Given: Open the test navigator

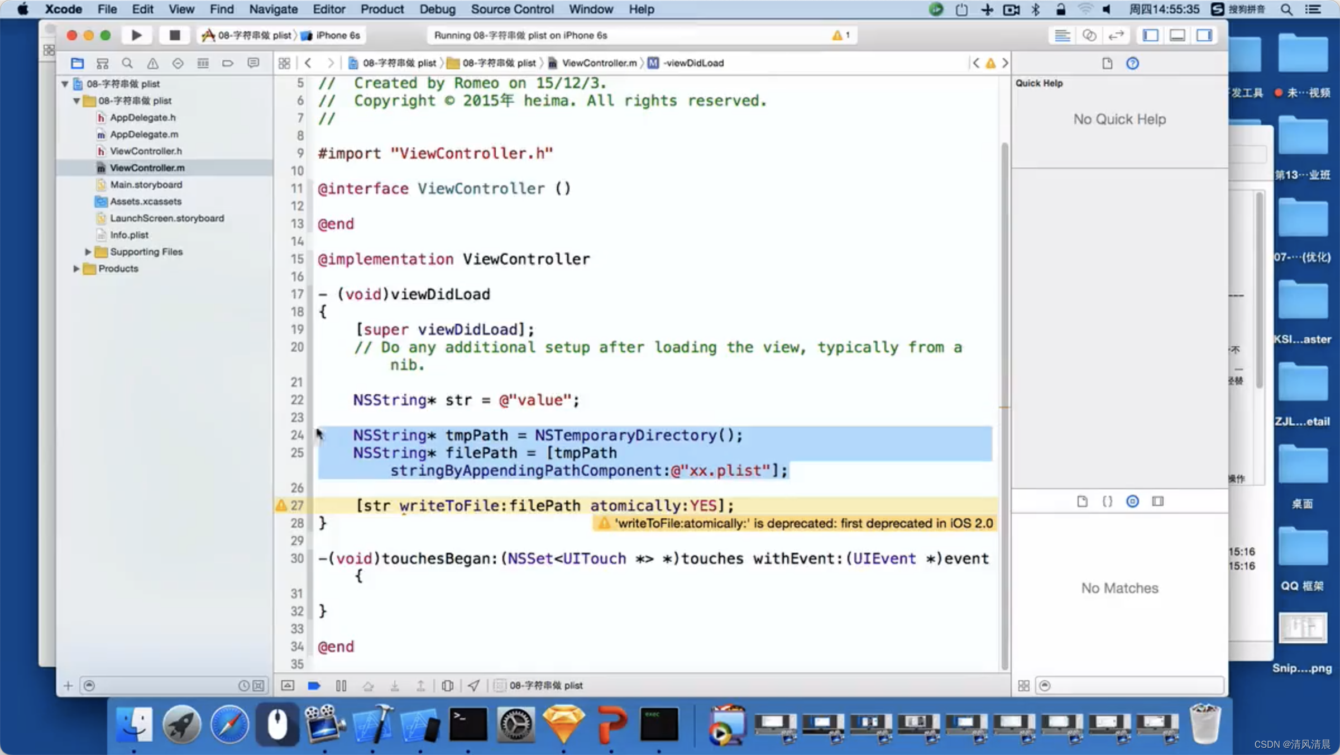Looking at the screenshot, I should (178, 63).
